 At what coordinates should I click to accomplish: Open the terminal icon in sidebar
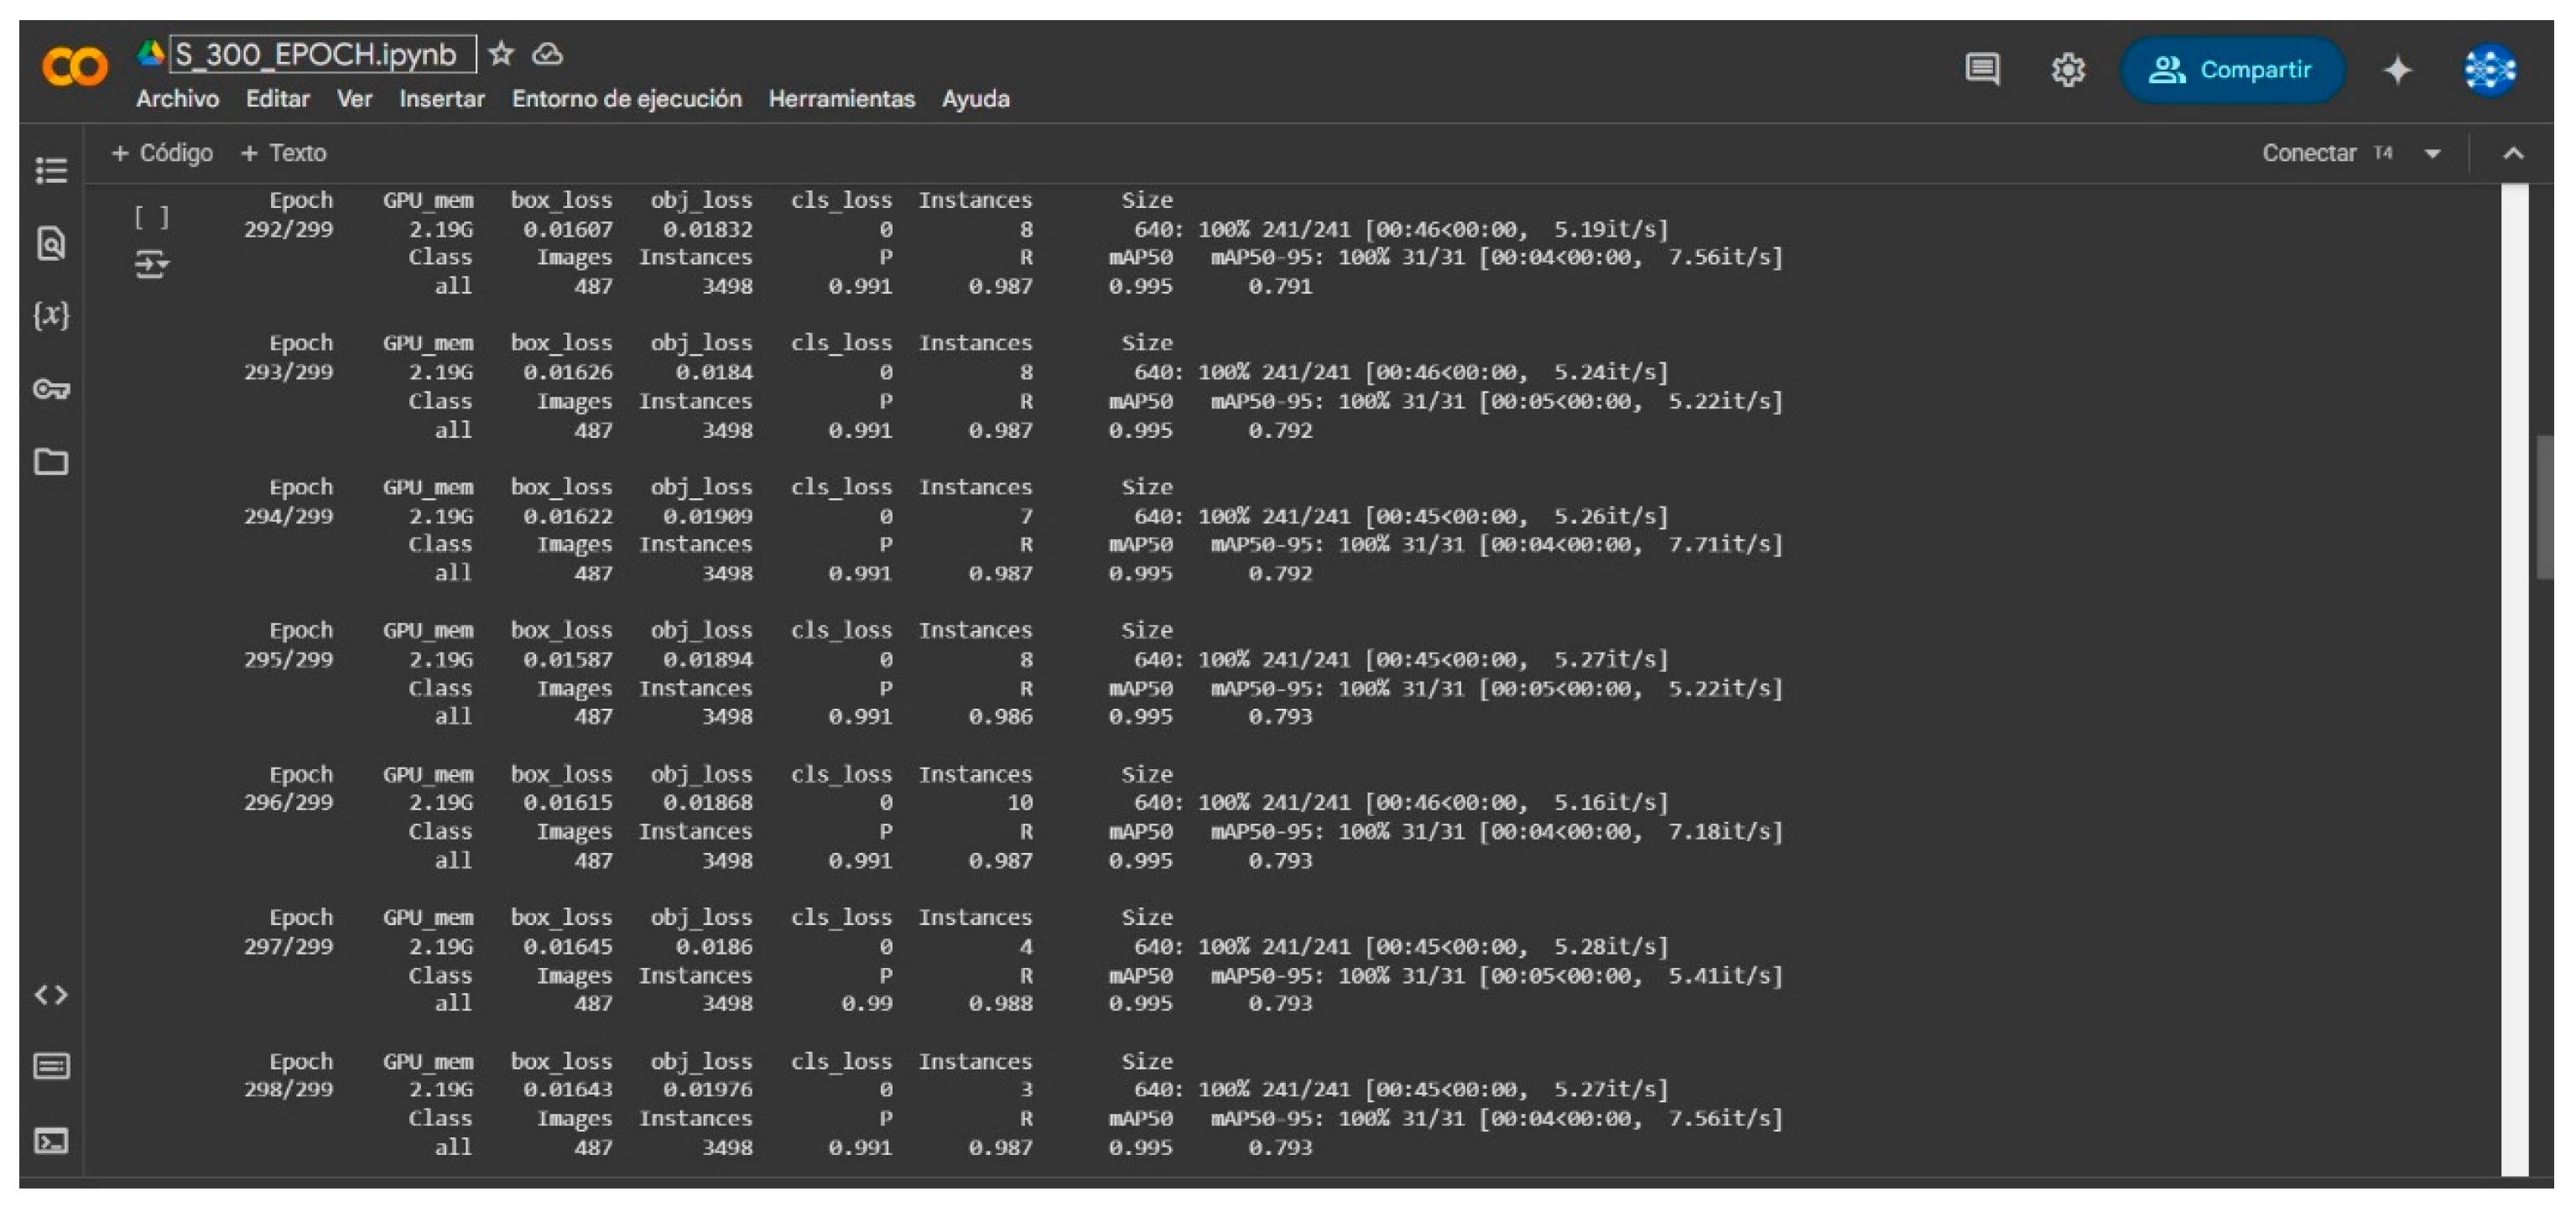click(x=51, y=1141)
